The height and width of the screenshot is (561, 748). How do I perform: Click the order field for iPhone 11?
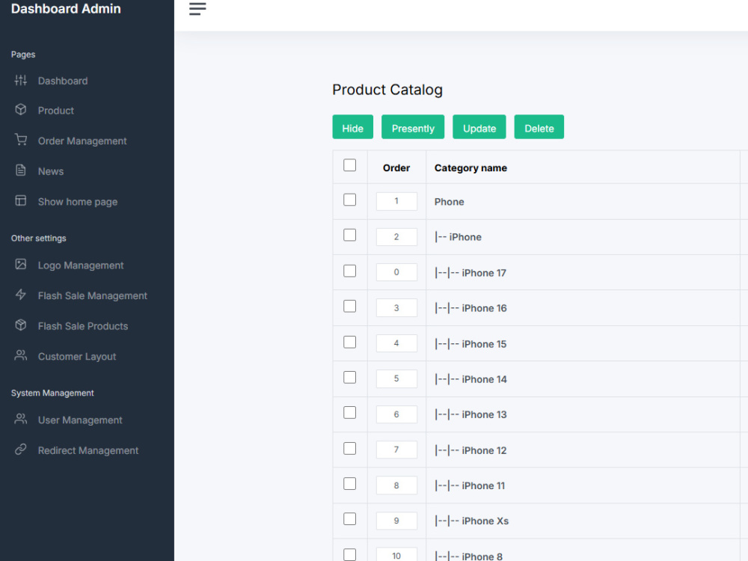point(396,485)
